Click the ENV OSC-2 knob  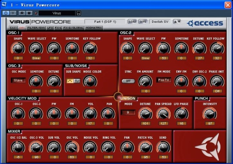pos(199,81)
